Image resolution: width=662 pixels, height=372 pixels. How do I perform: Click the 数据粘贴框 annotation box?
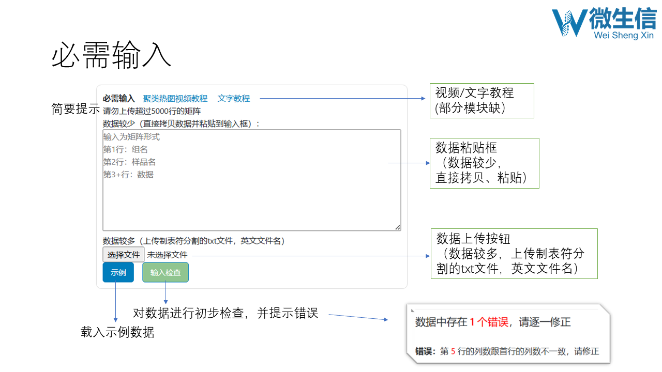485,163
